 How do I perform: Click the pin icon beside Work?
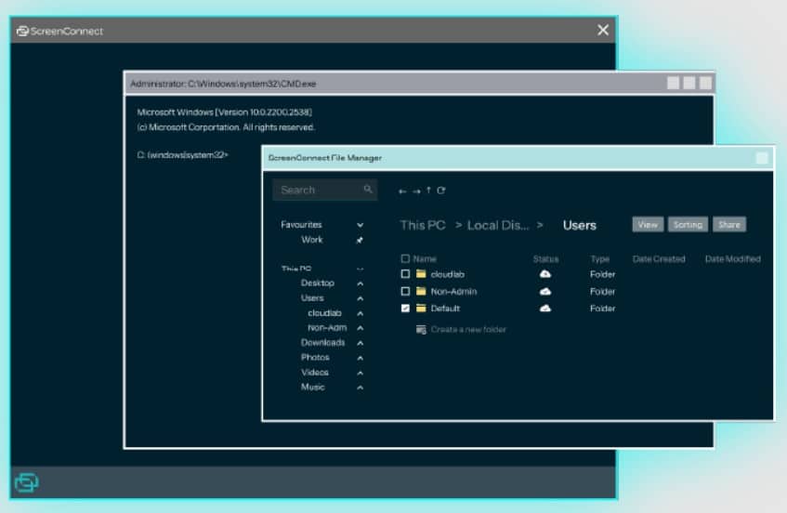360,240
